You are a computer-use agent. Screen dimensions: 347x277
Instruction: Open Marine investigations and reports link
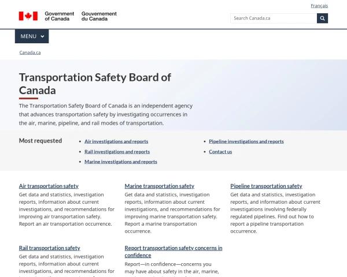coord(121,162)
